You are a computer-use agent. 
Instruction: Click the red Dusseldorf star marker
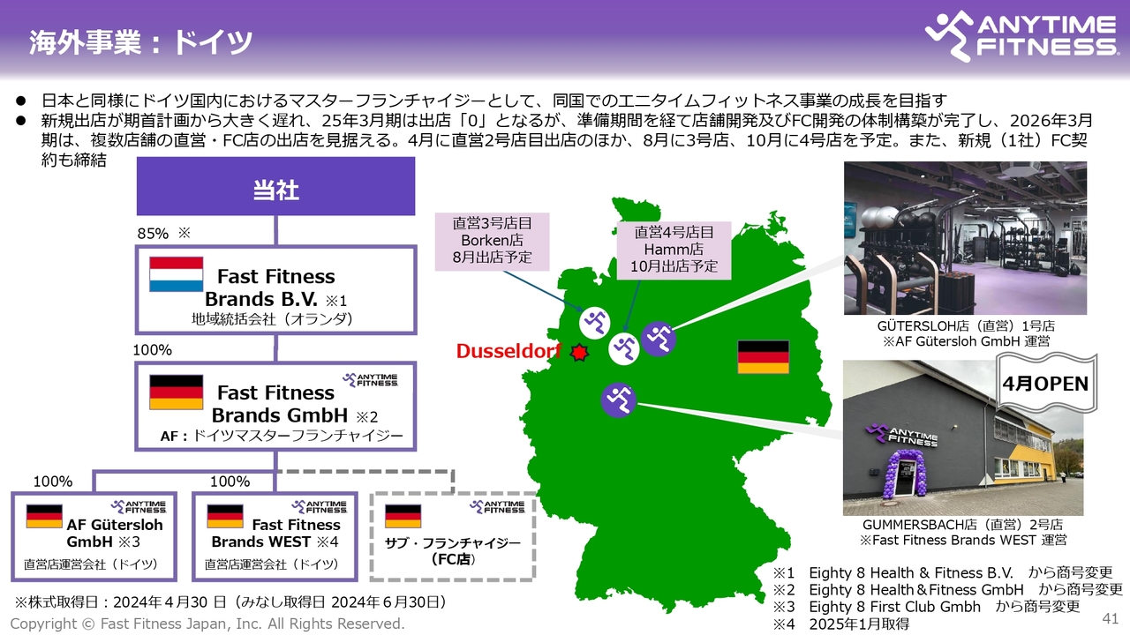(x=579, y=353)
